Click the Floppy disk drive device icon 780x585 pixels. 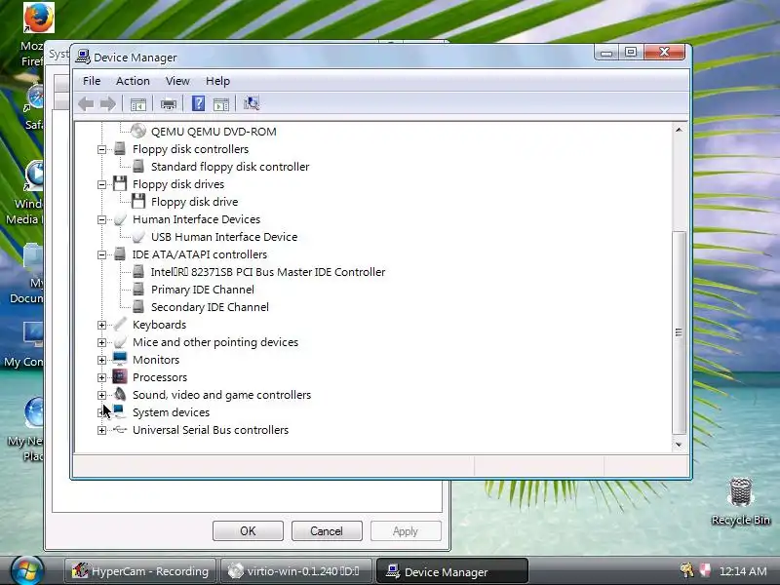(138, 202)
